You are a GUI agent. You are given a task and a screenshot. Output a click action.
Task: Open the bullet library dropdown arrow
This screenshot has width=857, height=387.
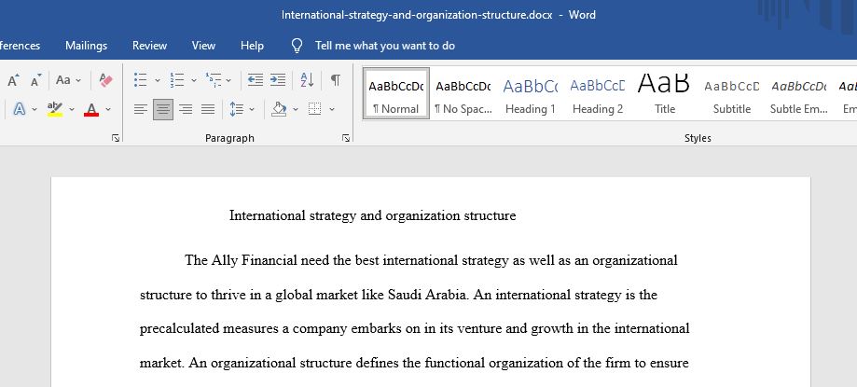[x=158, y=80]
